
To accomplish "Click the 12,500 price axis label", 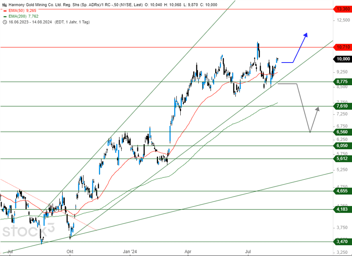I will coord(343,20).
